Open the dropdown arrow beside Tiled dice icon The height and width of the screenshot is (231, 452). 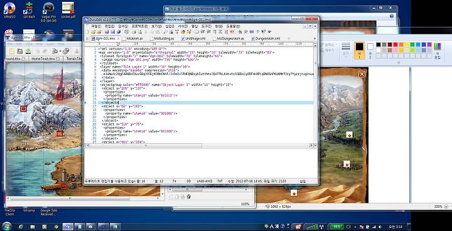[60, 51]
